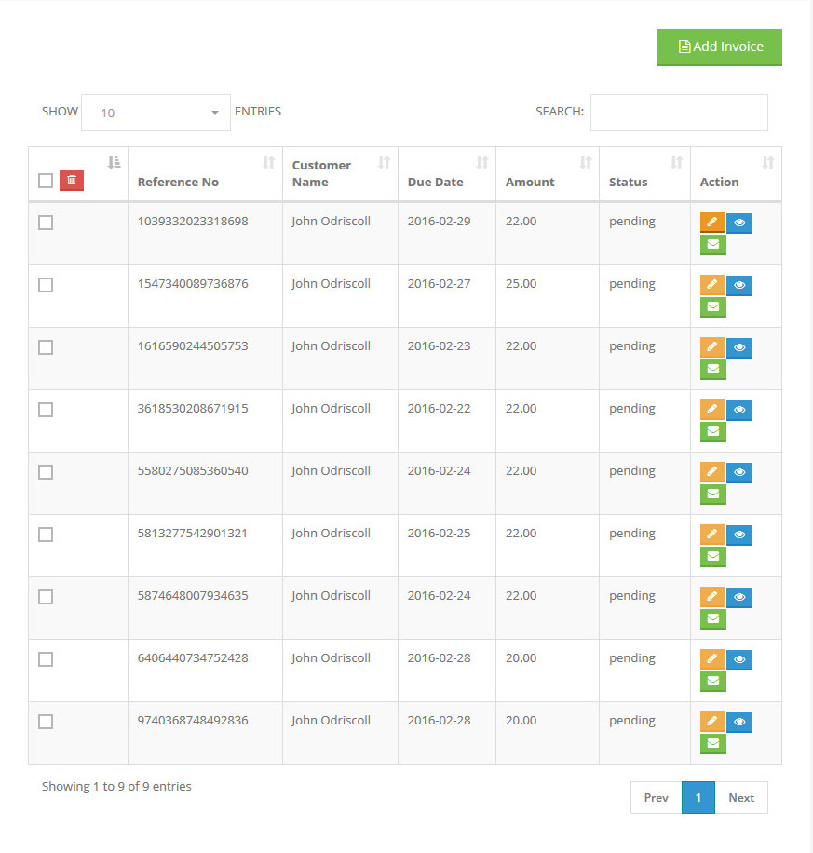
Task: Select checkbox for invoice 5874648007934635
Action: click(x=46, y=597)
